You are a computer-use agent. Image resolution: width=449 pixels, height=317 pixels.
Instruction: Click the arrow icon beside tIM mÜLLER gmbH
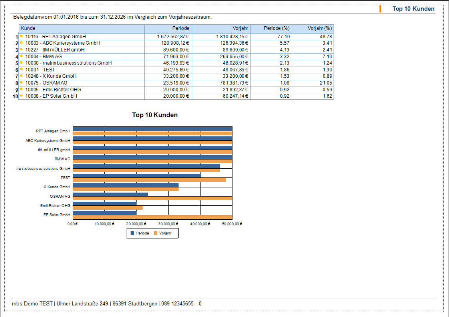pyautogui.click(x=21, y=49)
